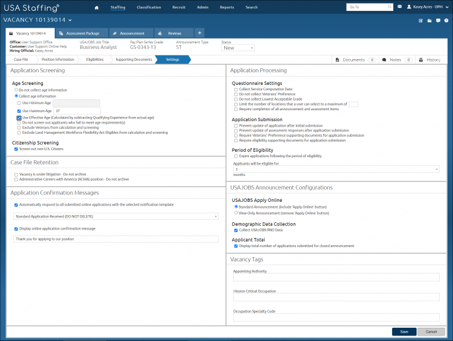Switch to the Reviews tab
The image size is (453, 341).
(174, 33)
